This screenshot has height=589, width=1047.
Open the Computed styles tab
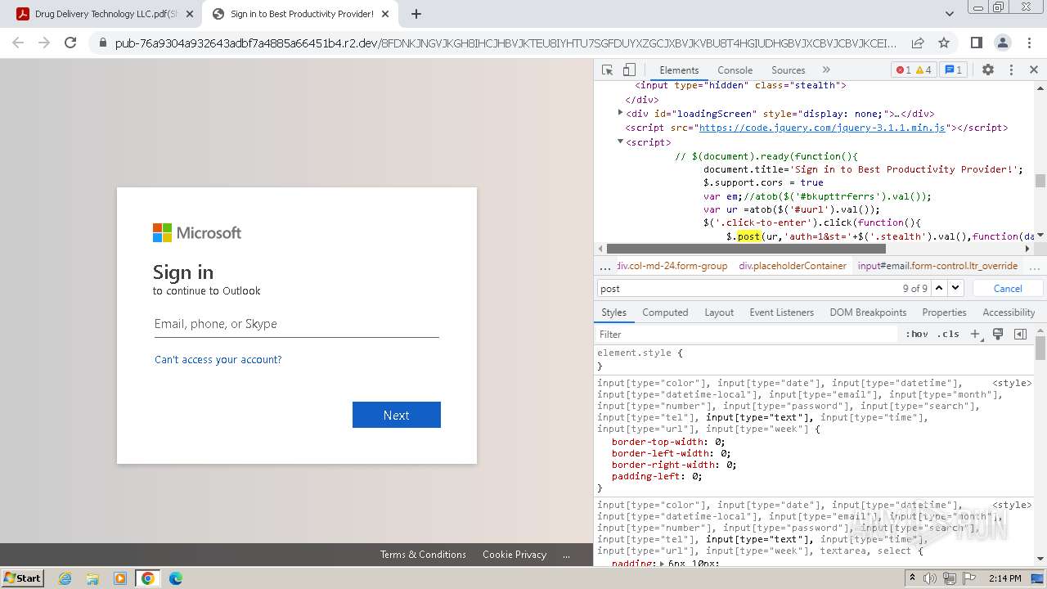(665, 312)
